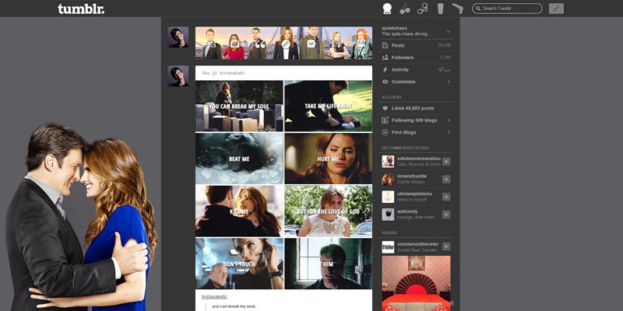The width and height of the screenshot is (623, 311).
Task: Expand the quietchaos blog dropdown chevron
Action: [449, 31]
